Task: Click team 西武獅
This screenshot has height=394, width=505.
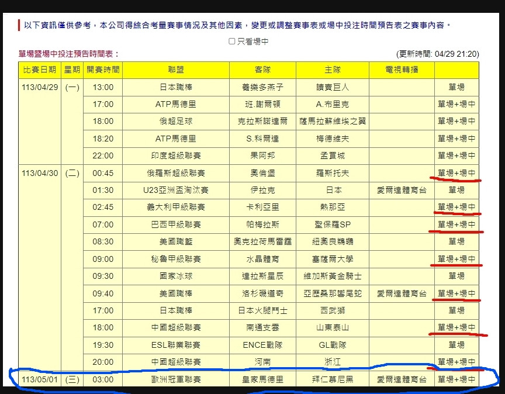Action: (333, 311)
